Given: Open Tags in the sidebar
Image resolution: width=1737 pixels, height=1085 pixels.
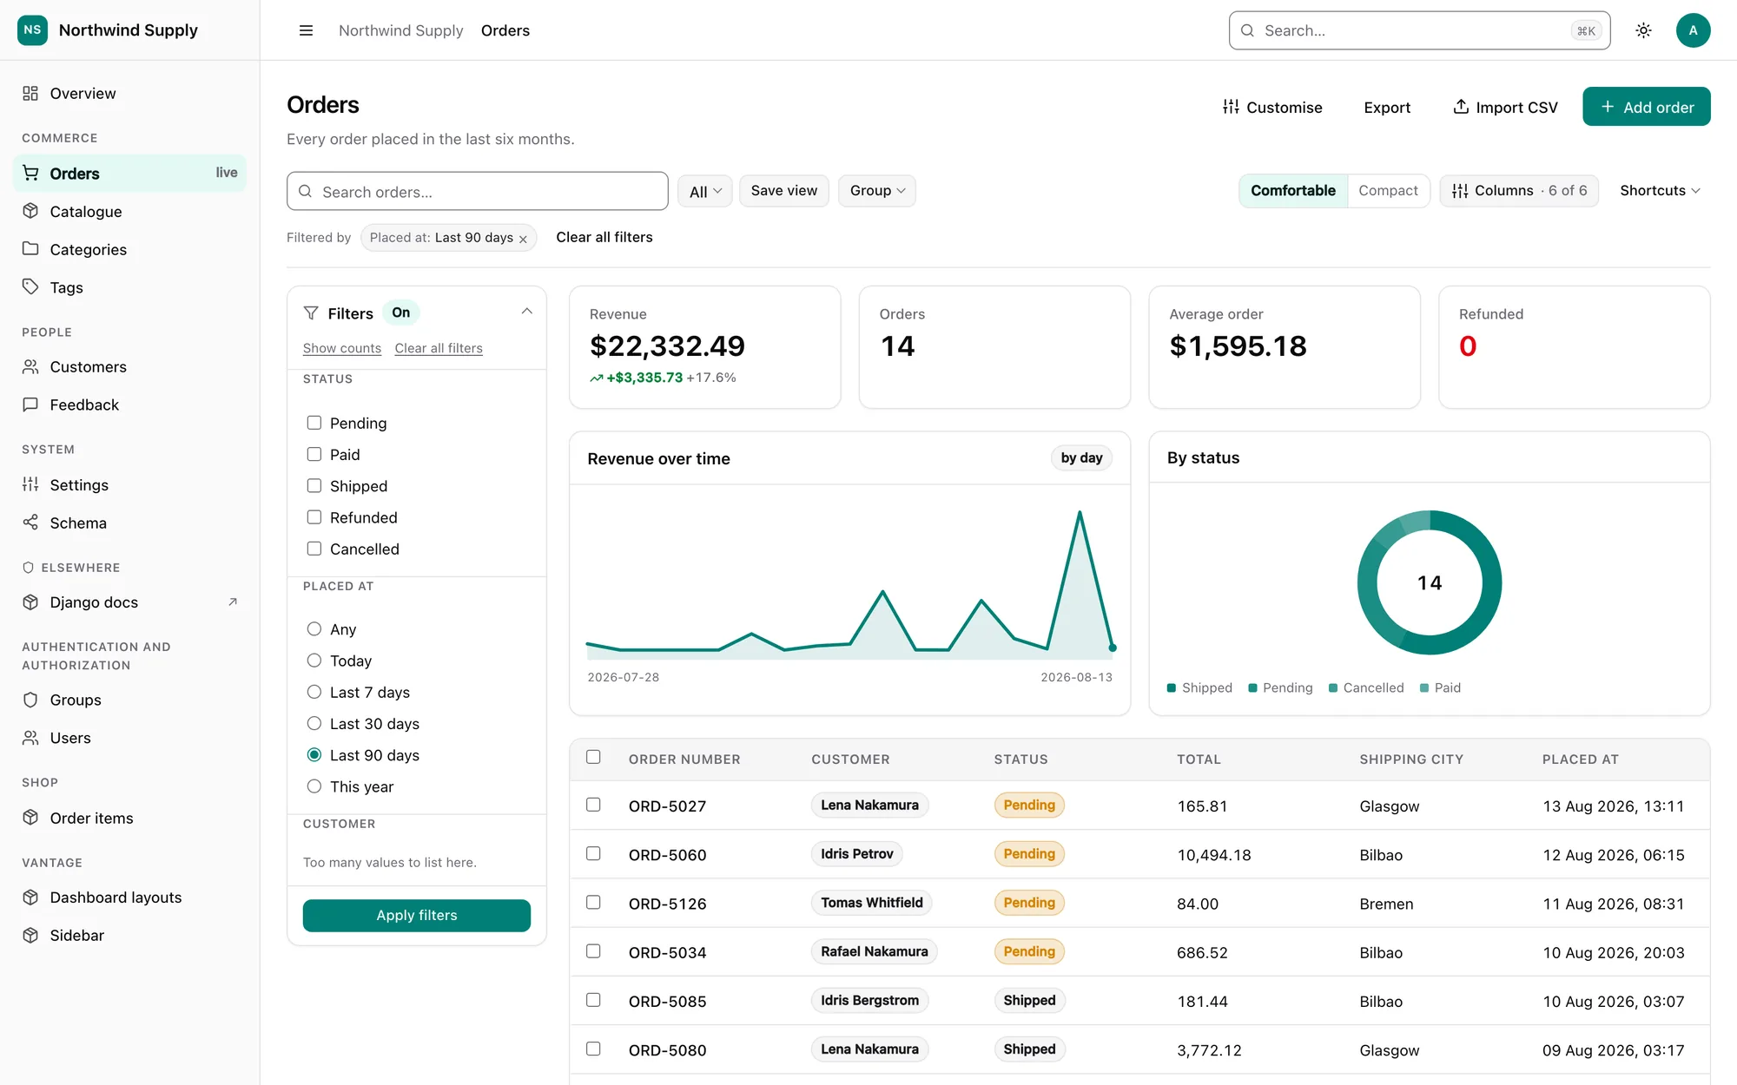Looking at the screenshot, I should tap(130, 287).
